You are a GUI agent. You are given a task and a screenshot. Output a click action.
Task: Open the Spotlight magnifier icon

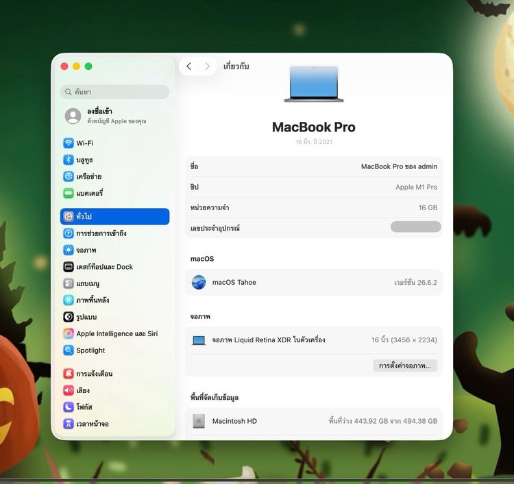click(x=68, y=351)
